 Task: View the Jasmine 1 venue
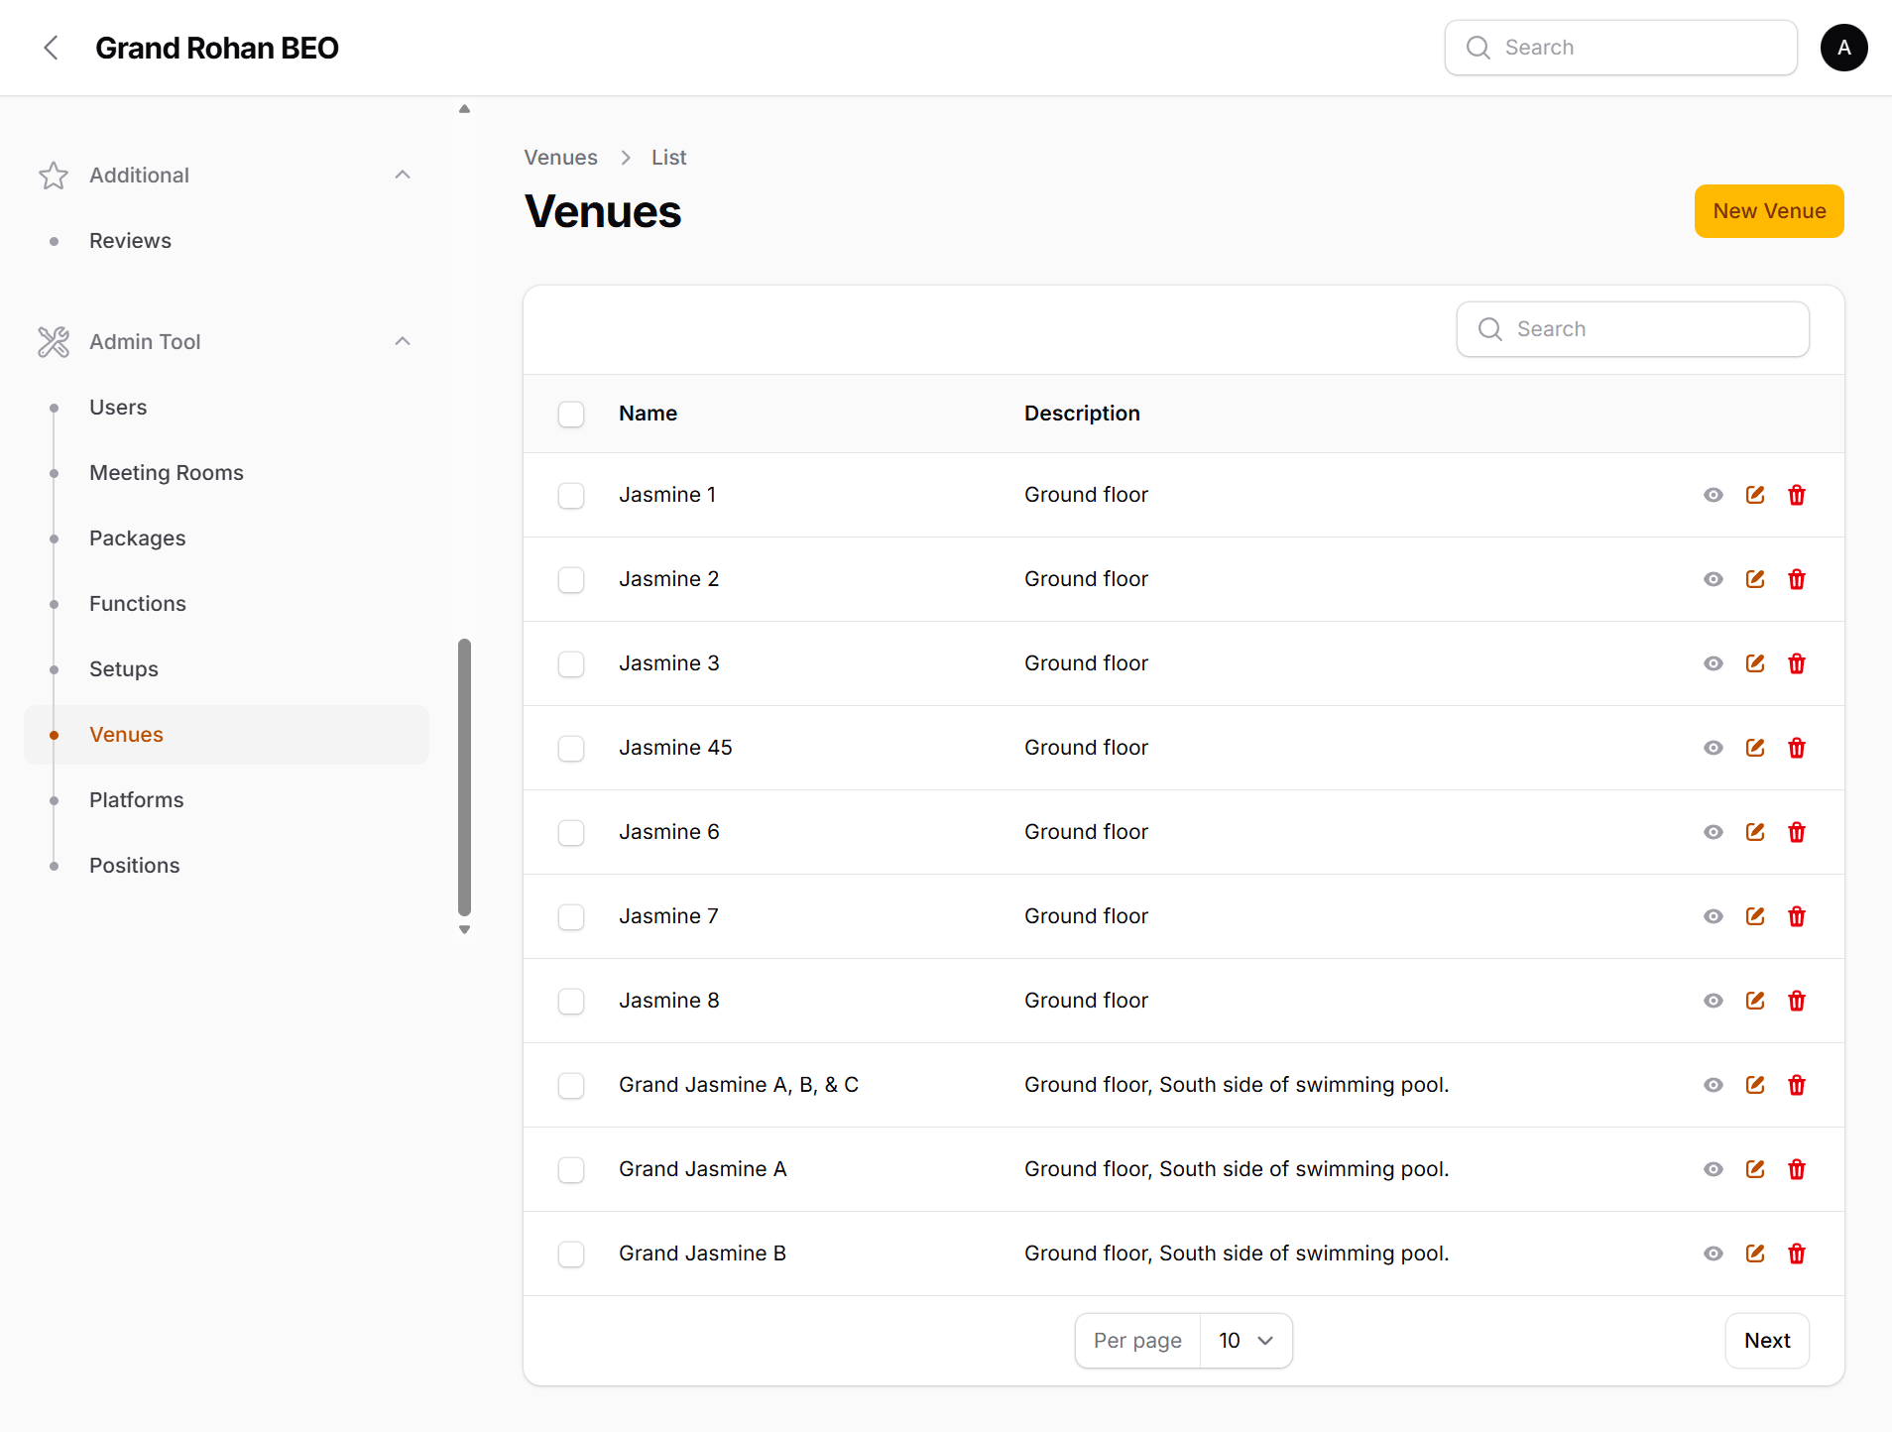coord(1713,495)
